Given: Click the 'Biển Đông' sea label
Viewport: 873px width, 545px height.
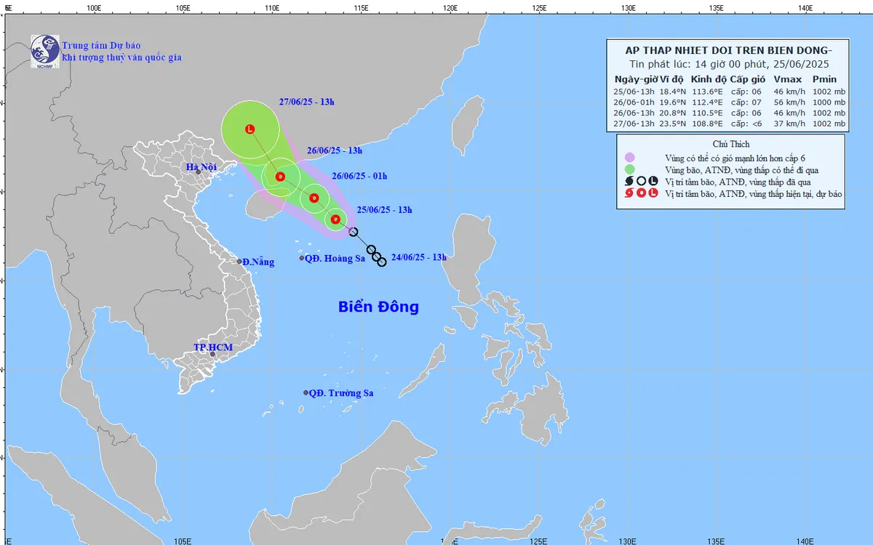Looking at the screenshot, I should pos(378,307).
